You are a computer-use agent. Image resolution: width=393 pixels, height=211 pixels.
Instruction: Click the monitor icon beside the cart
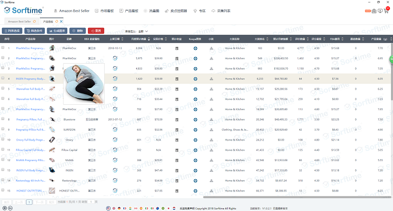pos(380,11)
